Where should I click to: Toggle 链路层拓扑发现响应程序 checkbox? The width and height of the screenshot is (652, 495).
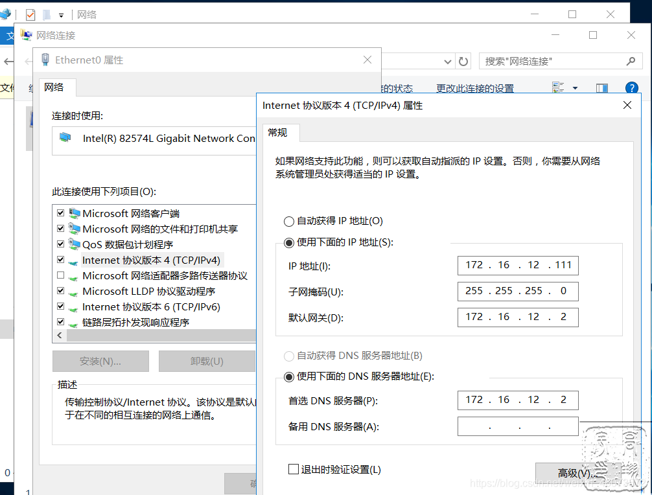(x=61, y=322)
